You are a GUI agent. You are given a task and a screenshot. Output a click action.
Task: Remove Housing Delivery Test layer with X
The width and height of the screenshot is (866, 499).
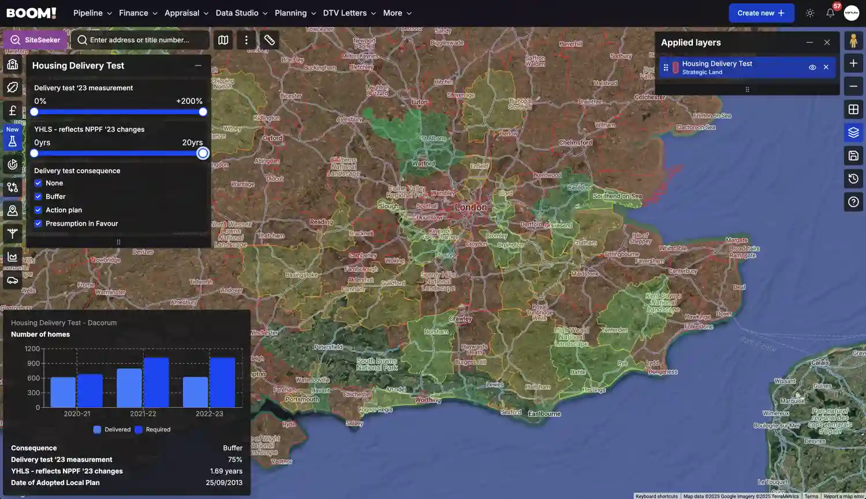826,67
